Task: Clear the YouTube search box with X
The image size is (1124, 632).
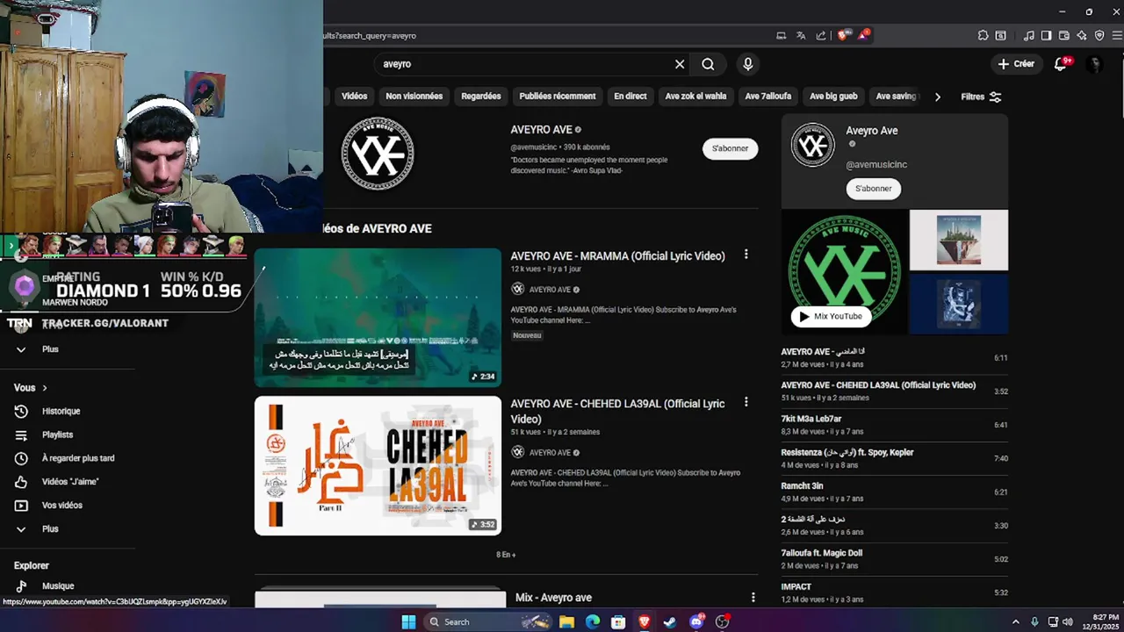Action: click(x=679, y=64)
